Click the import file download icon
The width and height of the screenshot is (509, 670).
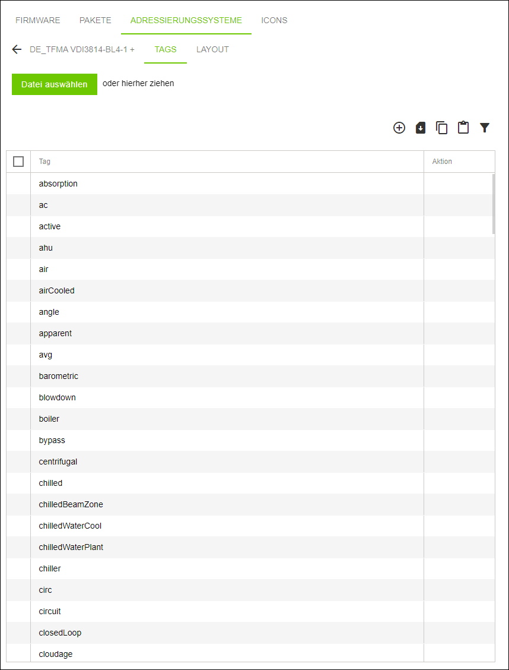[420, 128]
